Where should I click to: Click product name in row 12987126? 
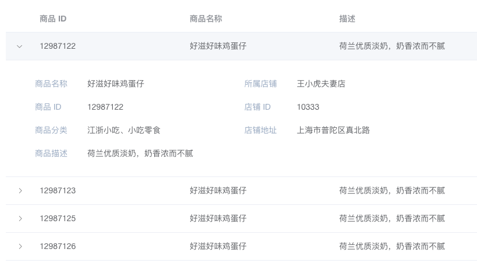pos(218,246)
